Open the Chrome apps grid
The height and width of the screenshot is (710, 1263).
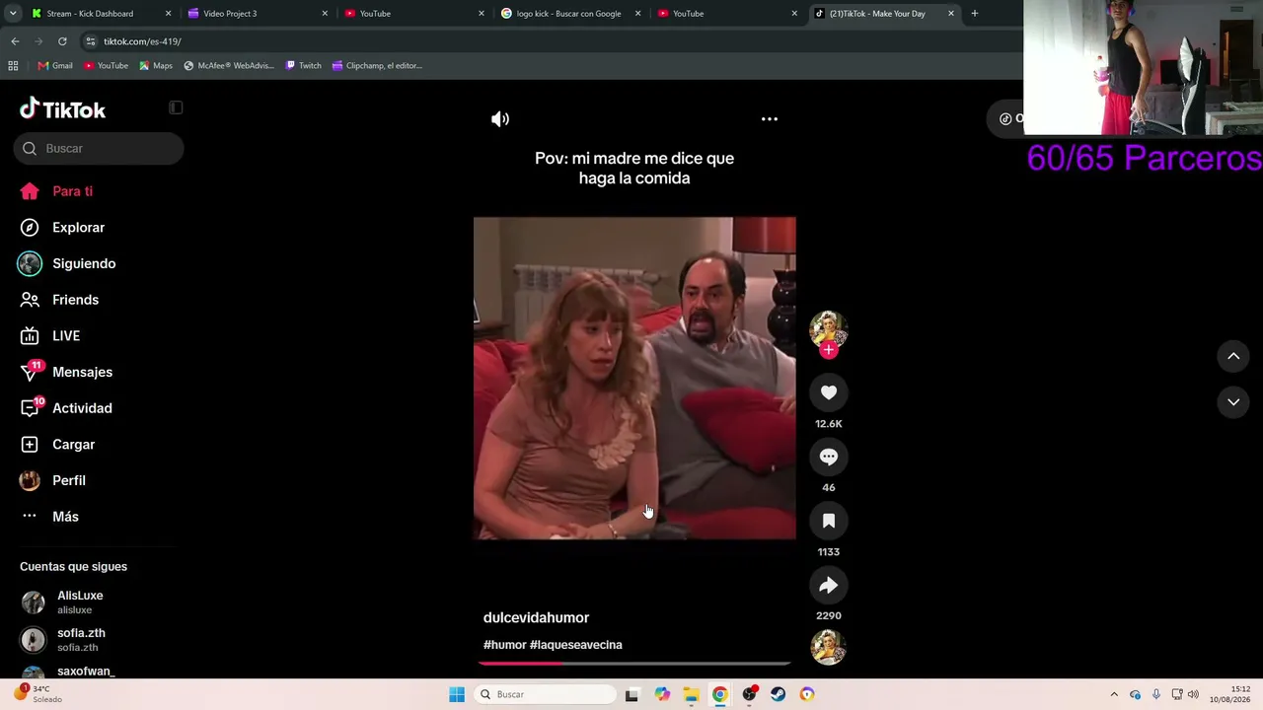tap(13, 66)
